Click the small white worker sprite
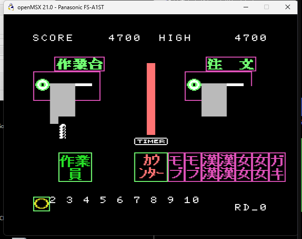The height and width of the screenshot is (239, 302). click(x=63, y=132)
